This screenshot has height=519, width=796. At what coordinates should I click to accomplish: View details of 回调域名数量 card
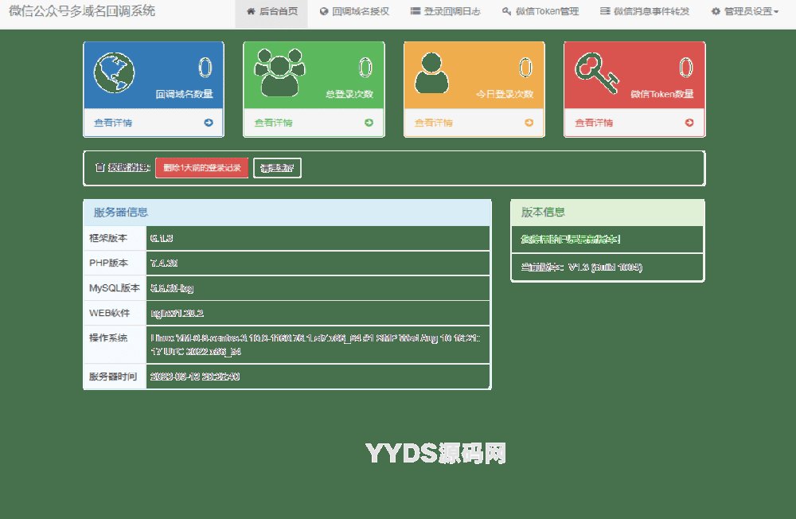coord(113,123)
